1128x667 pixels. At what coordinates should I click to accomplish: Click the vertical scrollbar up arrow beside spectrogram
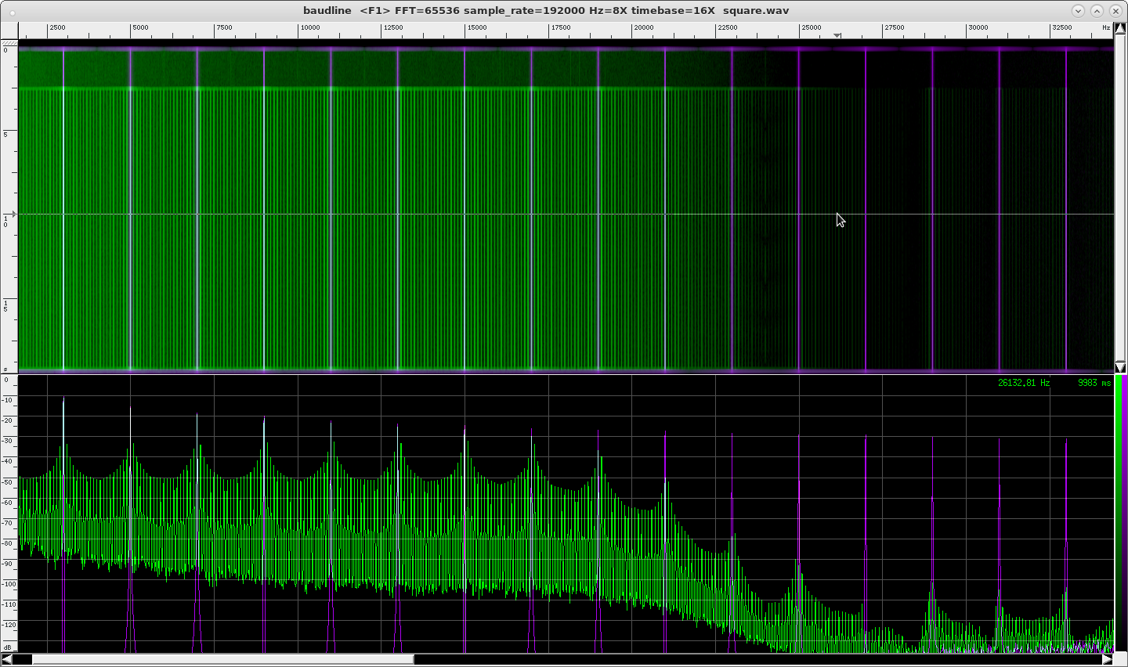[x=1120, y=28]
